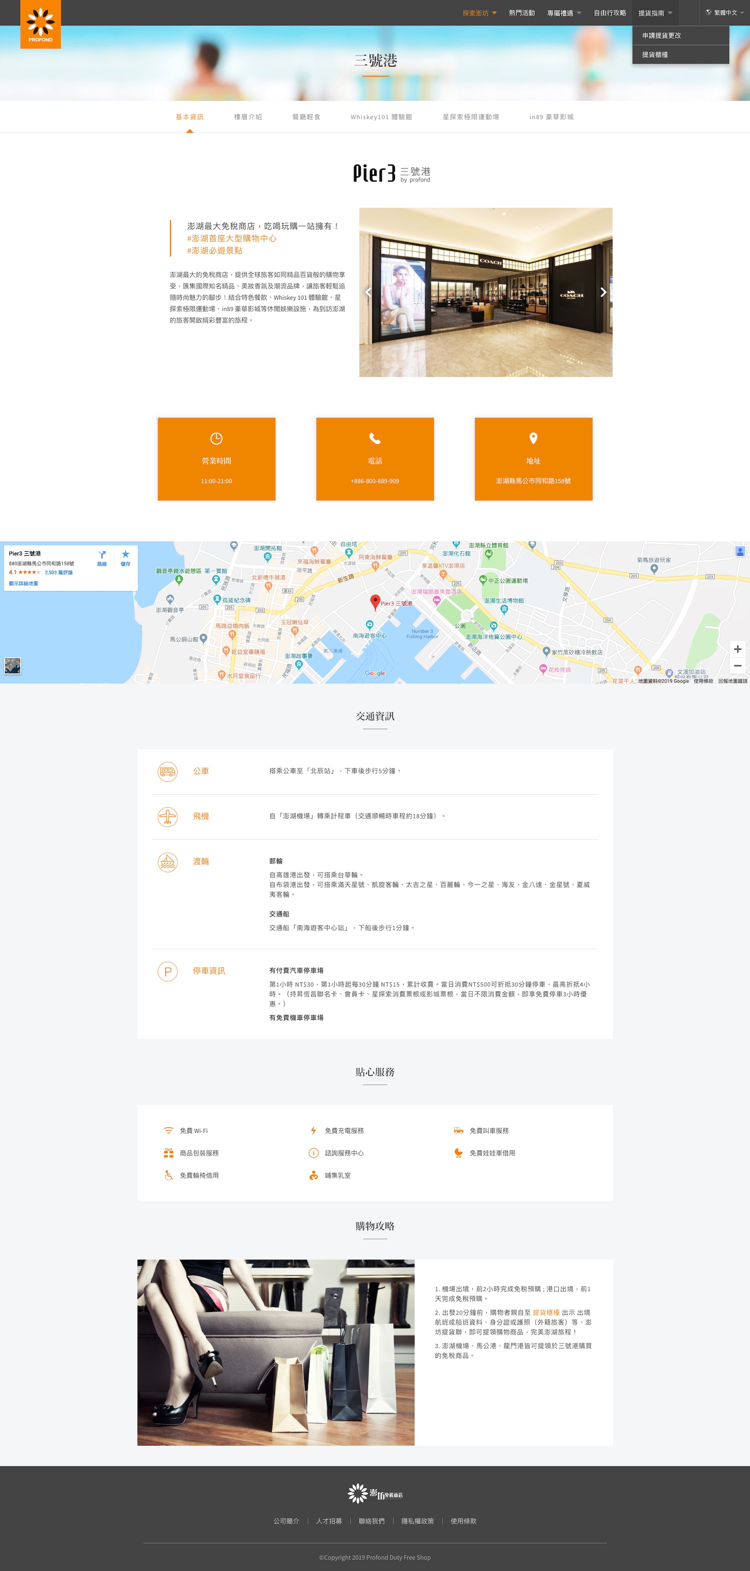Switch to the 樓層介紹 tab
The width and height of the screenshot is (750, 1571).
point(247,117)
